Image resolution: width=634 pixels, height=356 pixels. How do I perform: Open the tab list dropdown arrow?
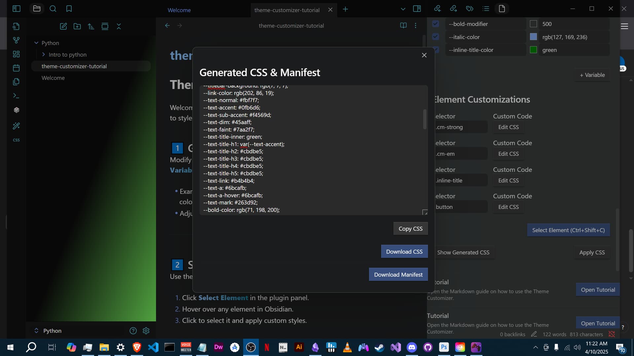click(x=403, y=9)
